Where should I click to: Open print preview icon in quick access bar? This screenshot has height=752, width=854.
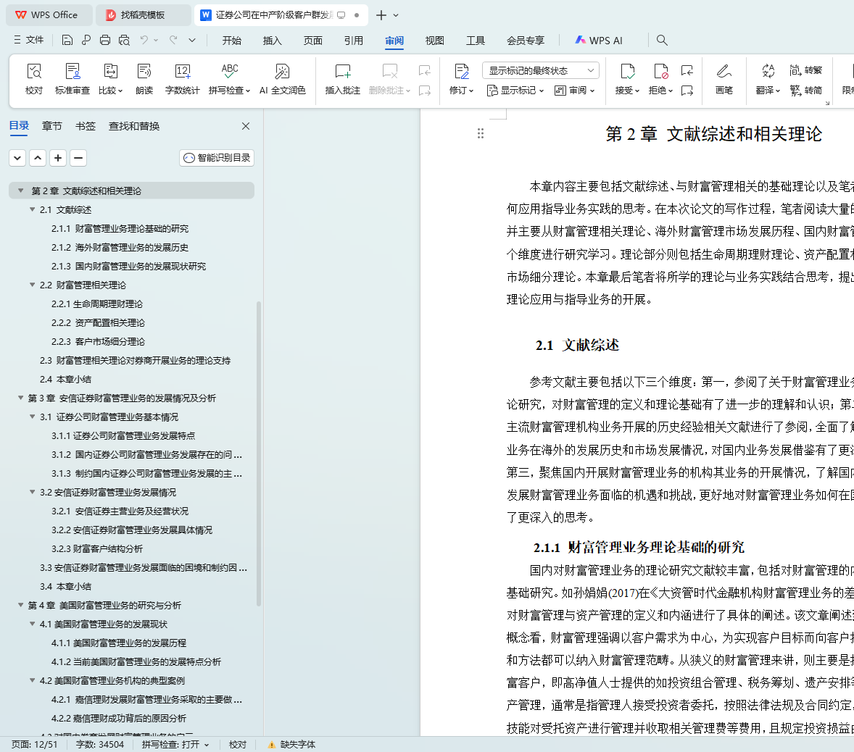click(x=124, y=40)
